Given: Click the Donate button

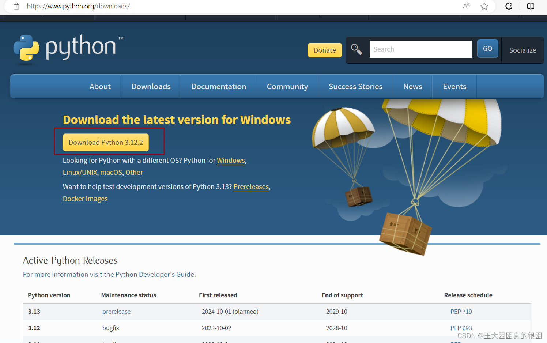Looking at the screenshot, I should [x=325, y=50].
